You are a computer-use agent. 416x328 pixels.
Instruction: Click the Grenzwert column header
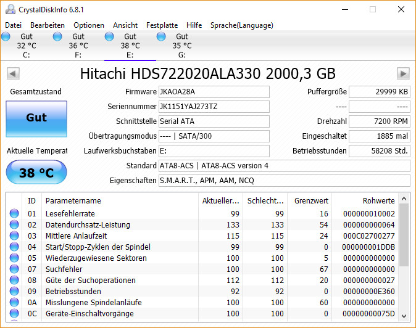click(310, 200)
